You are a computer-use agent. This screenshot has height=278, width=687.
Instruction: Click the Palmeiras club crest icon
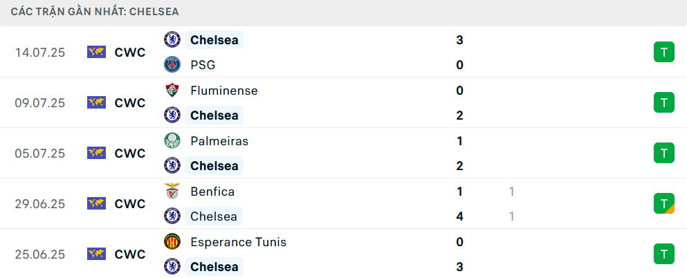click(172, 141)
